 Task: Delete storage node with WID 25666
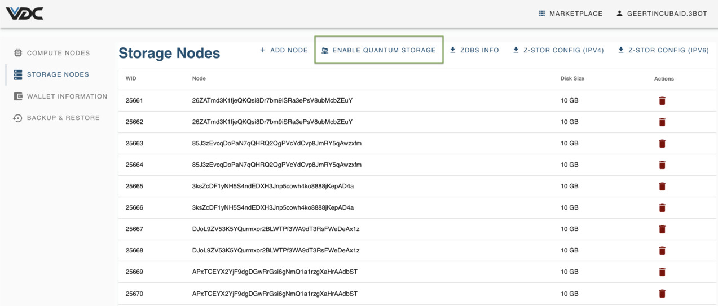662,208
